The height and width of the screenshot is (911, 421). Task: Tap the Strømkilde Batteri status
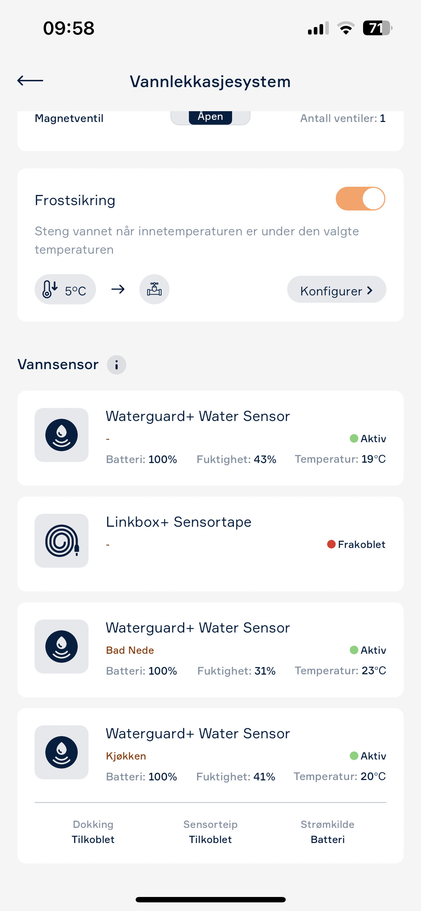tap(327, 832)
